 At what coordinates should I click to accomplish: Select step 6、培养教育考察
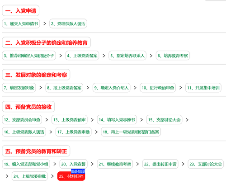pos(173,56)
